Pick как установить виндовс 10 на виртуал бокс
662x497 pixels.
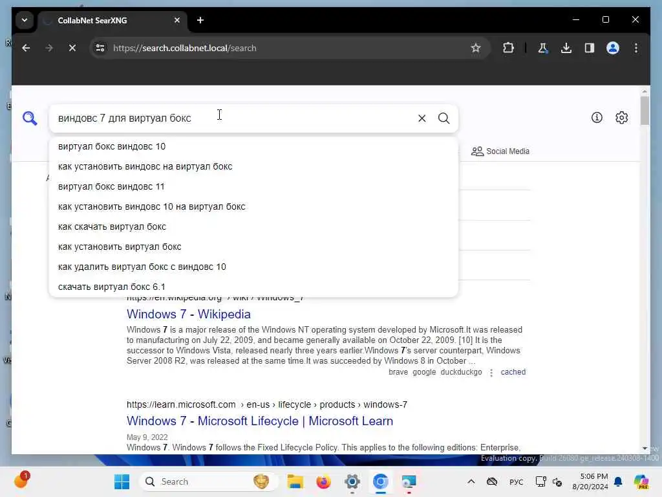pyautogui.click(x=253, y=206)
